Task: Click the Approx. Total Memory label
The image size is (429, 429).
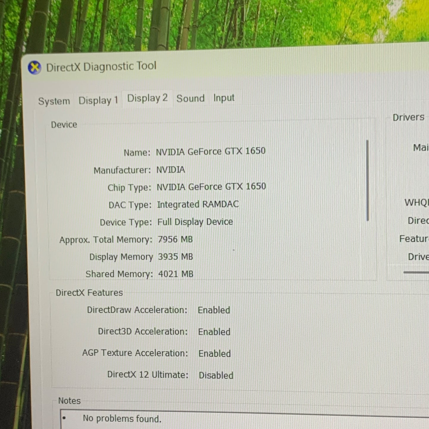Action: (x=106, y=240)
